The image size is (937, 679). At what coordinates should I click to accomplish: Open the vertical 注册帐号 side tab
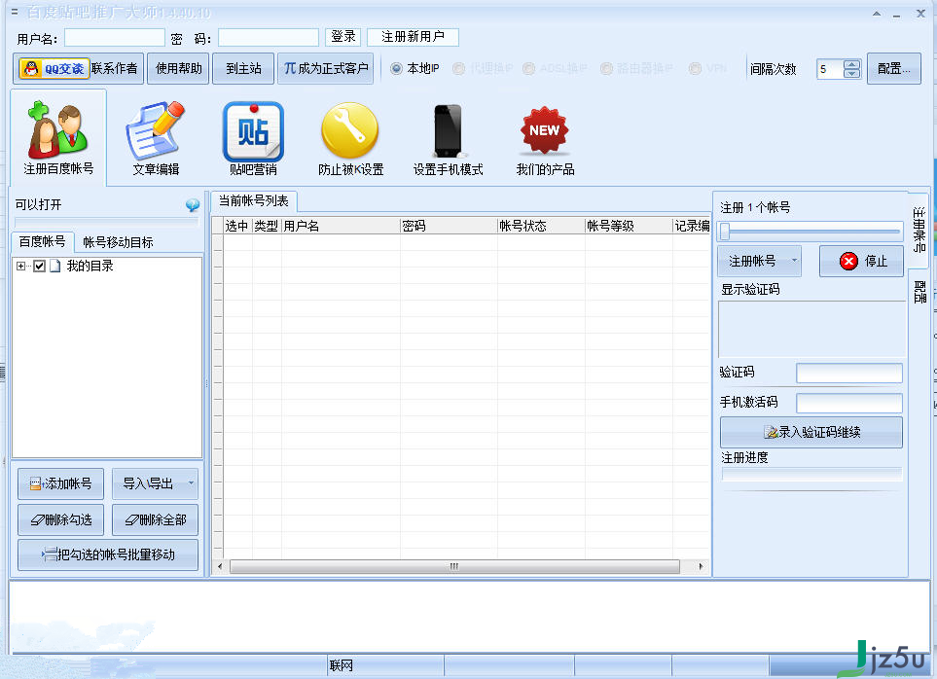[919, 230]
